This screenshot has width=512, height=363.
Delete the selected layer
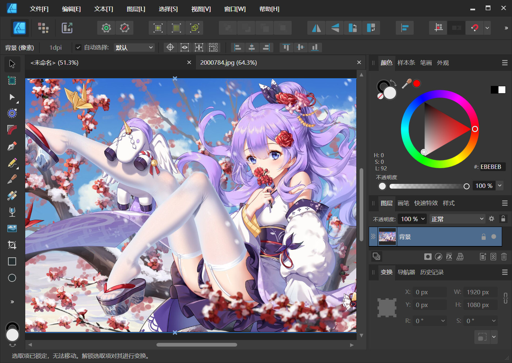[504, 257]
